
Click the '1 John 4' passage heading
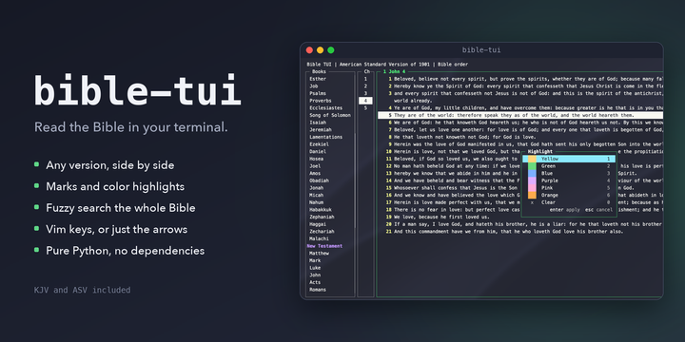tap(395, 71)
